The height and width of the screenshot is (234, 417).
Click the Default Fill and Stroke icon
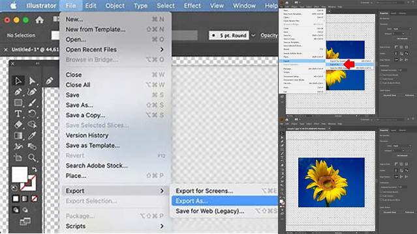14,188
